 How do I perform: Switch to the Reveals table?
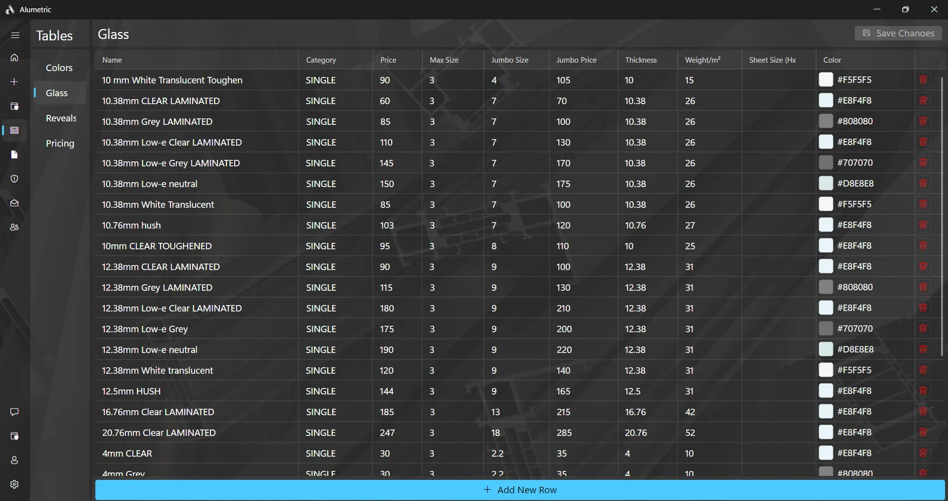tap(59, 118)
